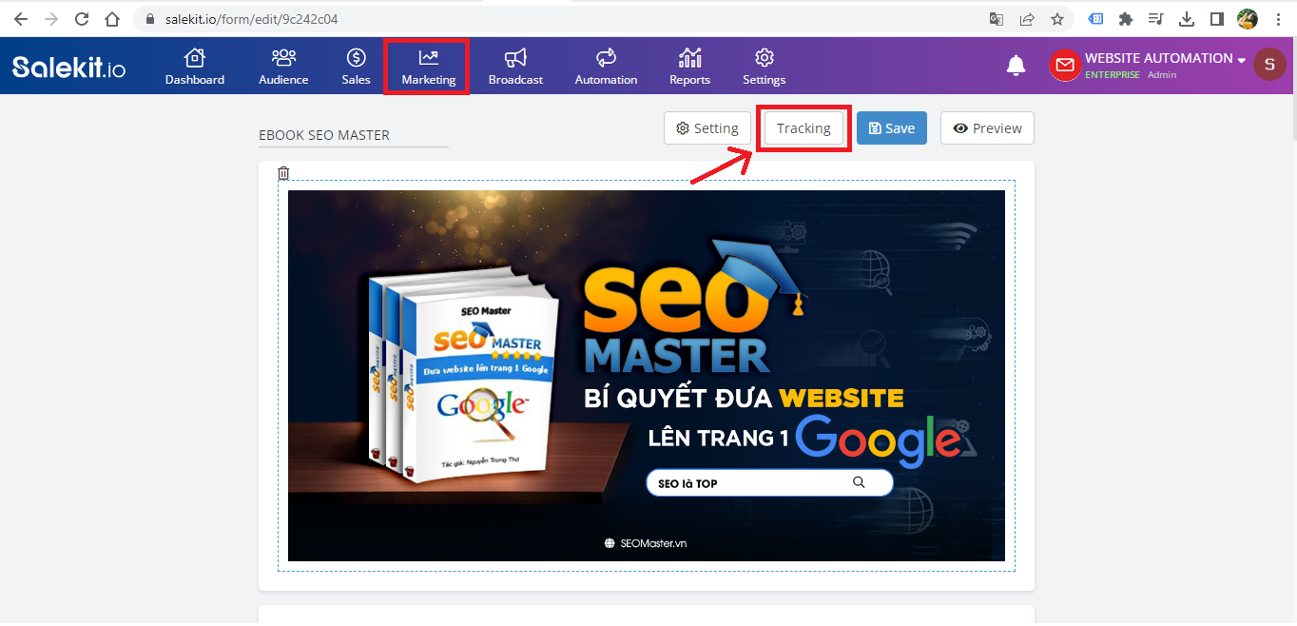This screenshot has height=626, width=1297.
Task: Bookmark this page with the star
Action: point(1057,19)
